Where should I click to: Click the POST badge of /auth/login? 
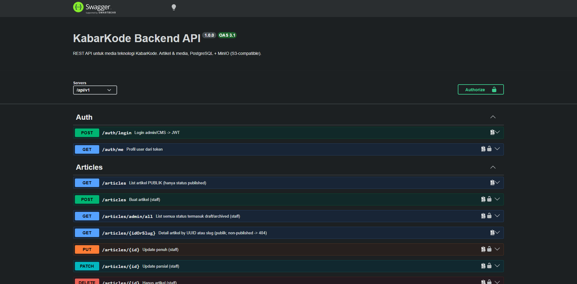(87, 133)
